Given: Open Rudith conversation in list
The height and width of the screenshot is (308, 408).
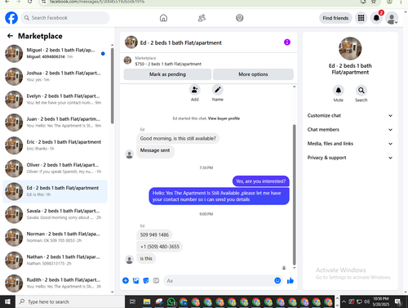Looking at the screenshot, I should (55, 283).
